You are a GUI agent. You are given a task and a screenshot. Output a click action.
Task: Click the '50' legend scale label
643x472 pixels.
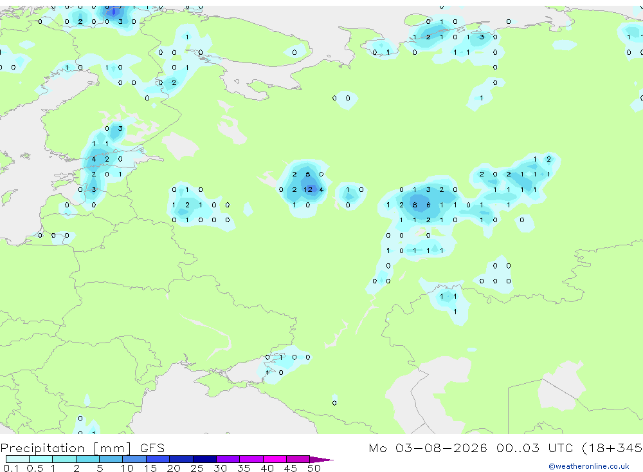pos(314,468)
